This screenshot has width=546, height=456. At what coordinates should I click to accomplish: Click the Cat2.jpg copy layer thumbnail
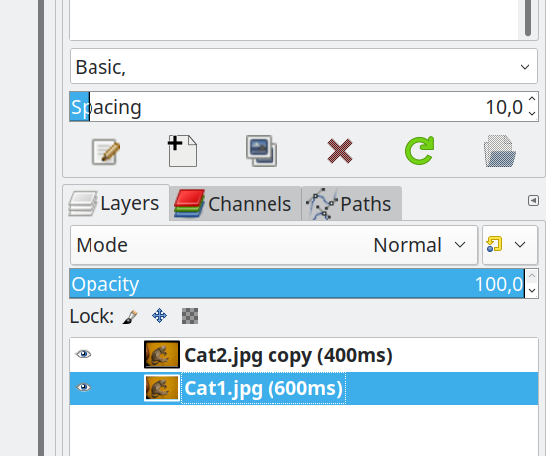[x=162, y=354]
